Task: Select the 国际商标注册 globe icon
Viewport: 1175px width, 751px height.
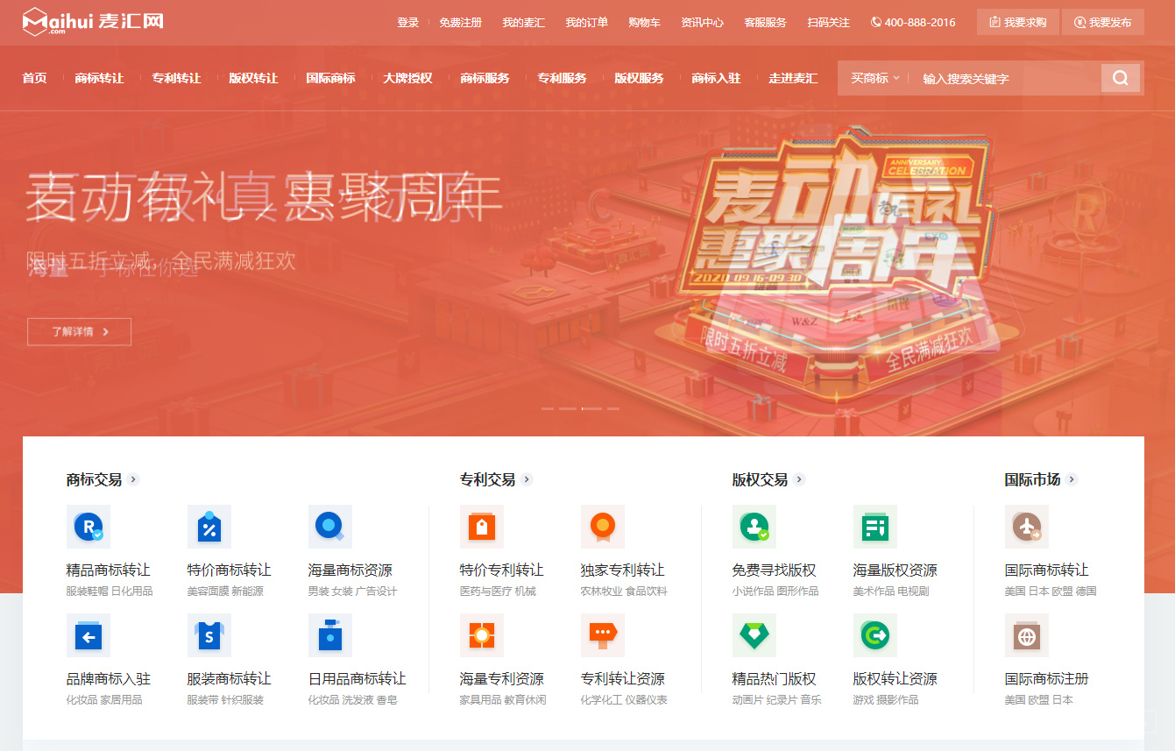Action: (x=1026, y=634)
